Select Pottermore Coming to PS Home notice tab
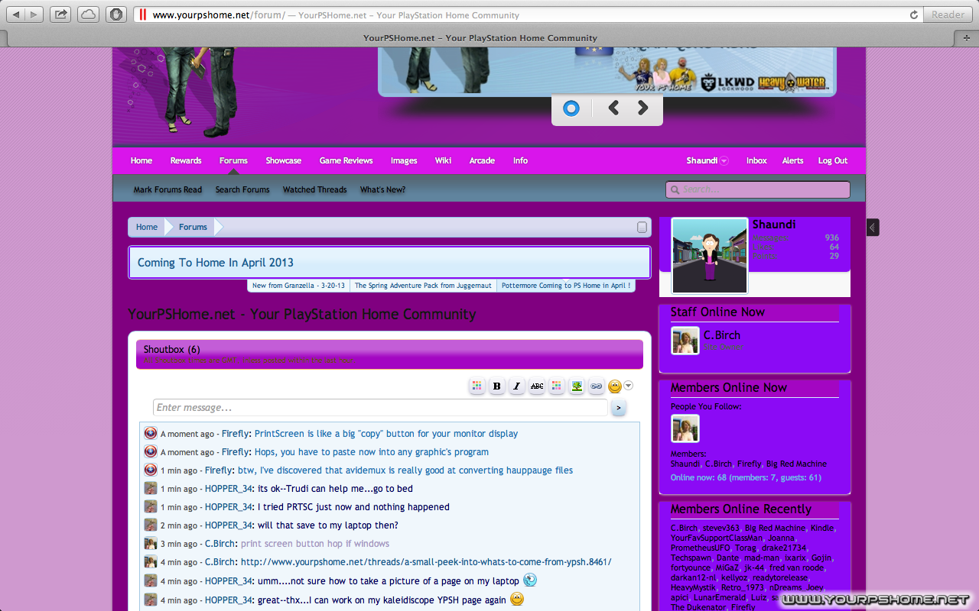 pyautogui.click(x=566, y=286)
